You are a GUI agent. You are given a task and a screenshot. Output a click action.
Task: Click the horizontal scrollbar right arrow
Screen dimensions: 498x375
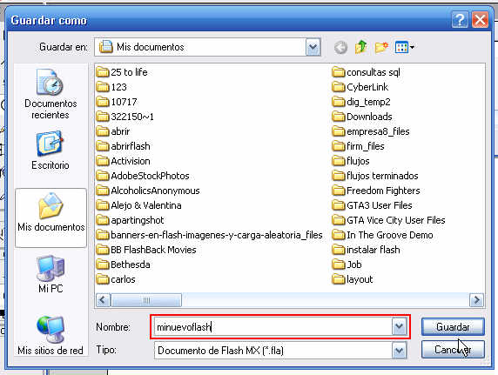[x=476, y=300]
